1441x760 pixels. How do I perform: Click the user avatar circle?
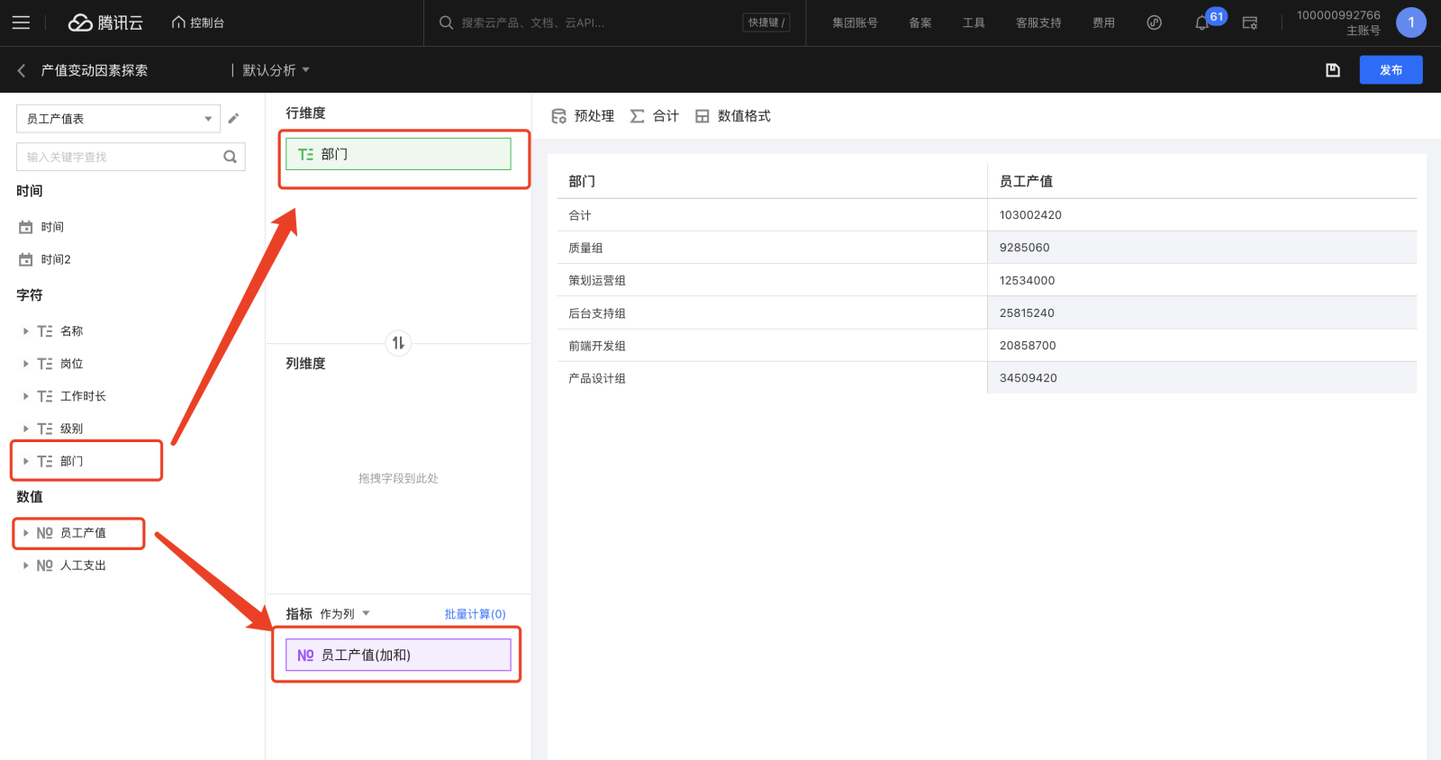click(x=1411, y=23)
